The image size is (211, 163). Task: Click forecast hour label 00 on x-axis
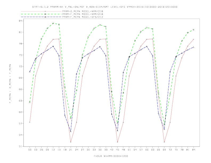(30, 150)
